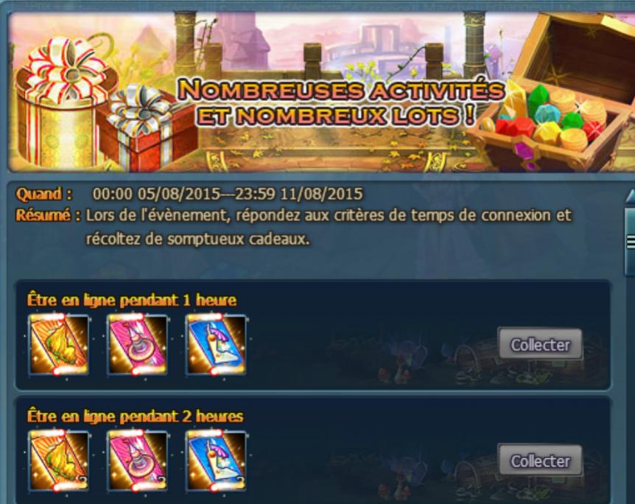This screenshot has width=635, height=504.
Task: Select the orange card reward for 1 heure
Action: (59, 345)
